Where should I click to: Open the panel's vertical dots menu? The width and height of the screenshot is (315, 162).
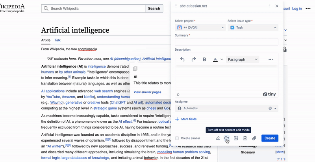click(x=269, y=6)
